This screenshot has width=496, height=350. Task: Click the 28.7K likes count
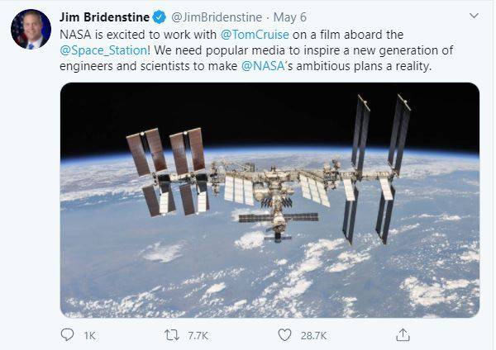point(313,335)
